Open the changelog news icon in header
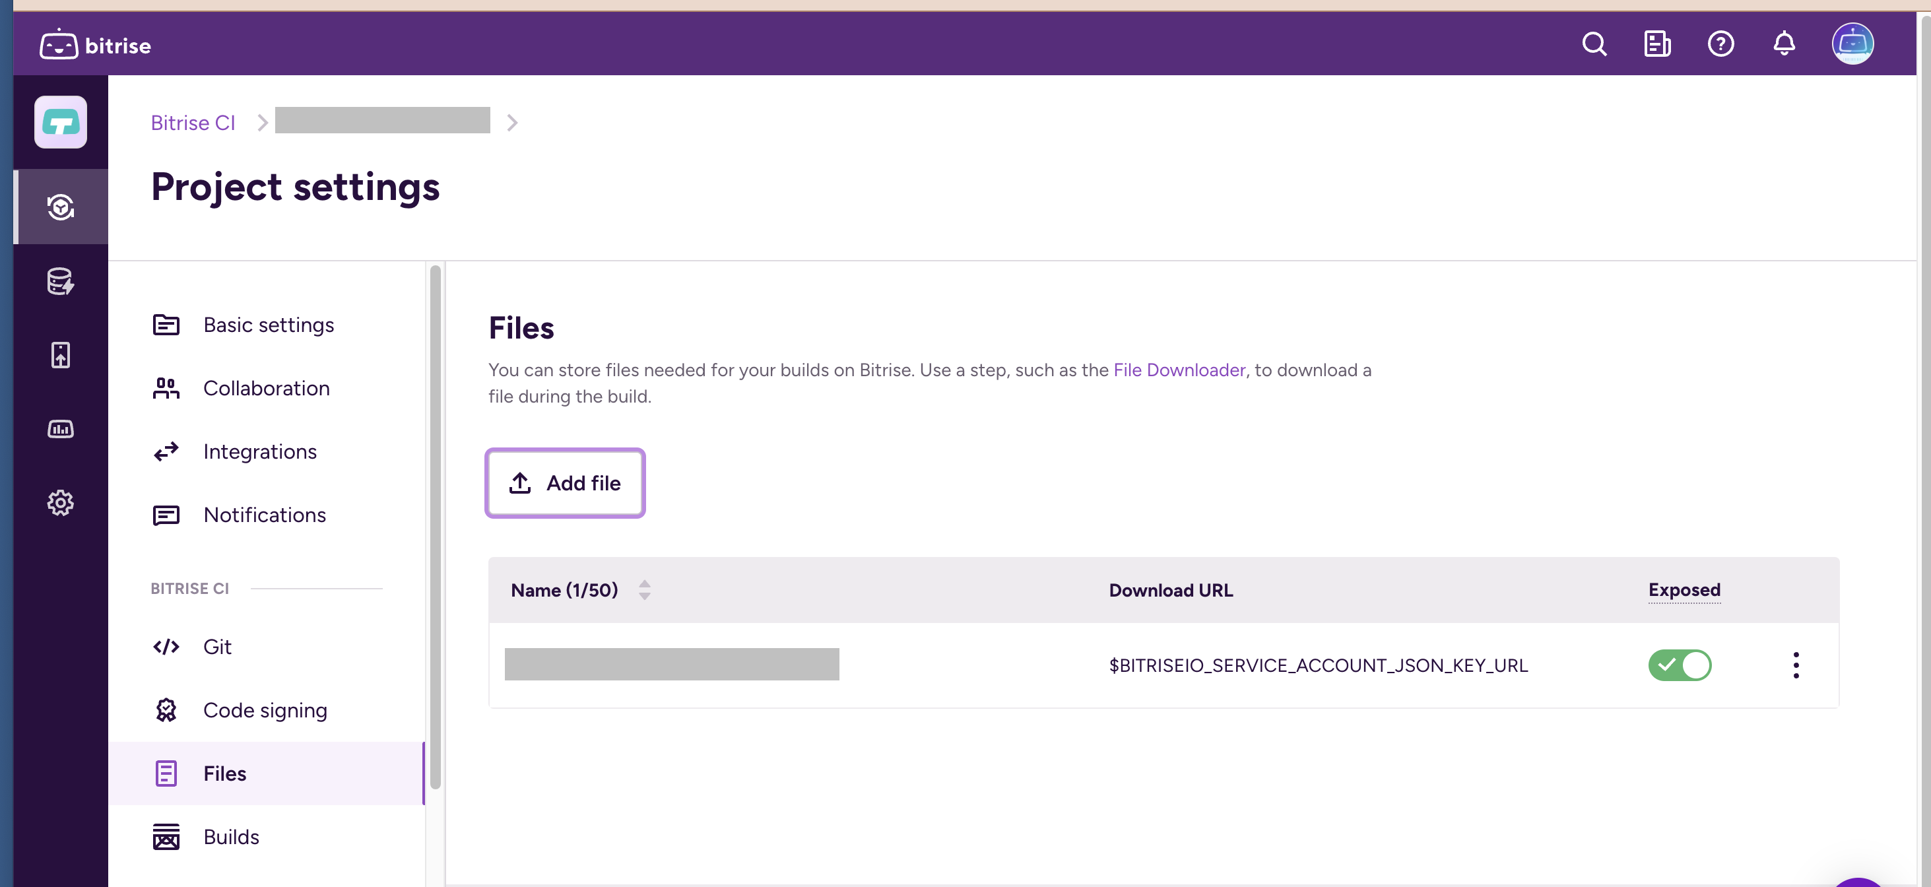Image resolution: width=1931 pixels, height=887 pixels. (1656, 45)
